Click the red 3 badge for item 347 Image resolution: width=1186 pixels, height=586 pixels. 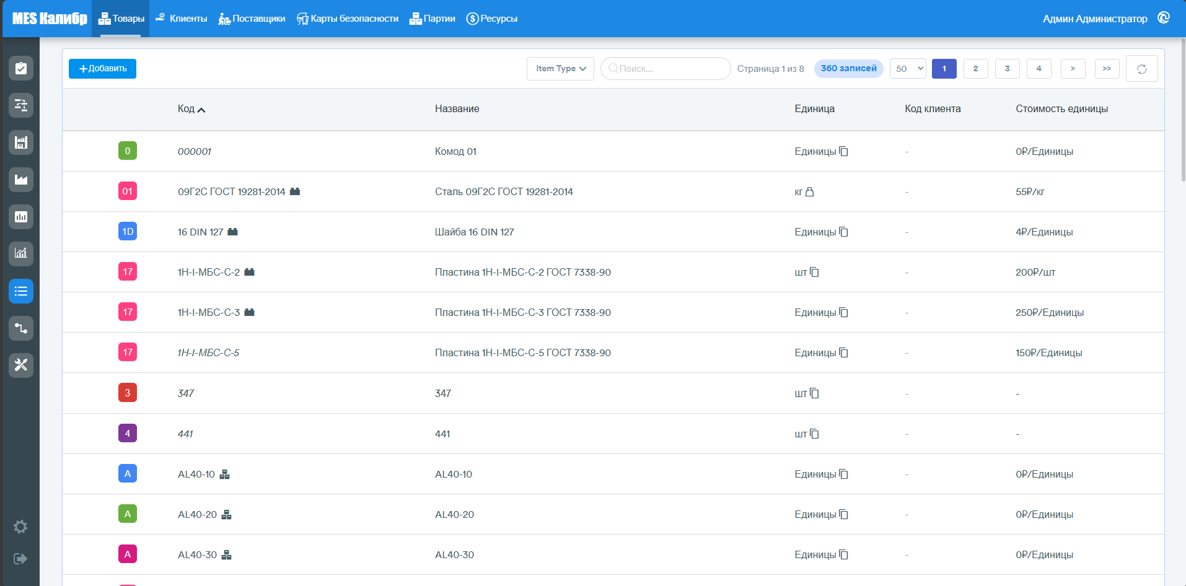[x=128, y=392]
